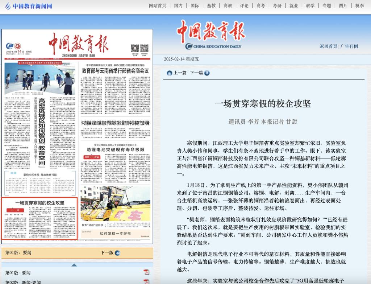
Task: Click the 教育部与云南省举行部省会商会议 headline on the newspaper page
Action: 115,71
